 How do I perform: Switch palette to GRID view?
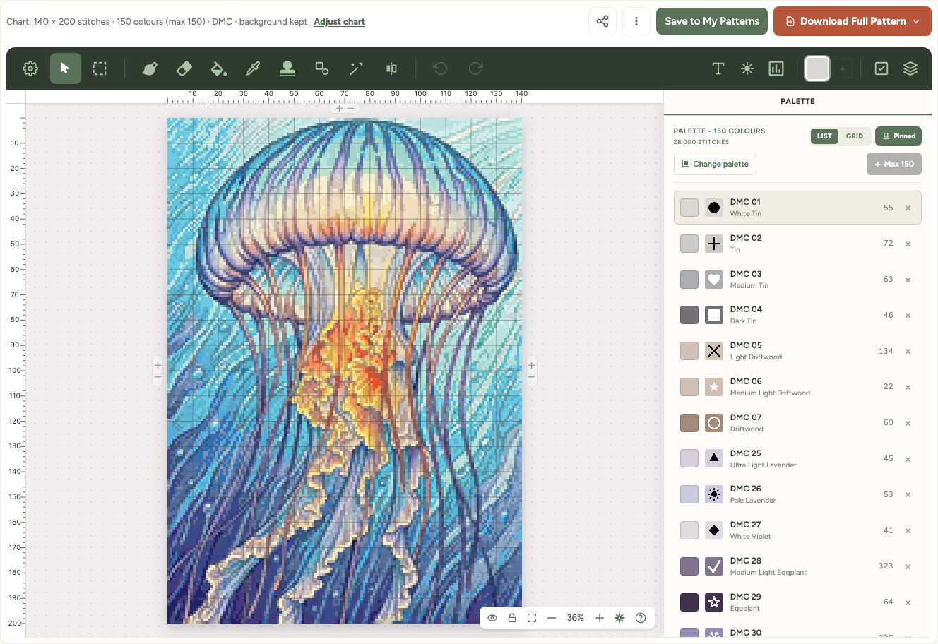855,136
